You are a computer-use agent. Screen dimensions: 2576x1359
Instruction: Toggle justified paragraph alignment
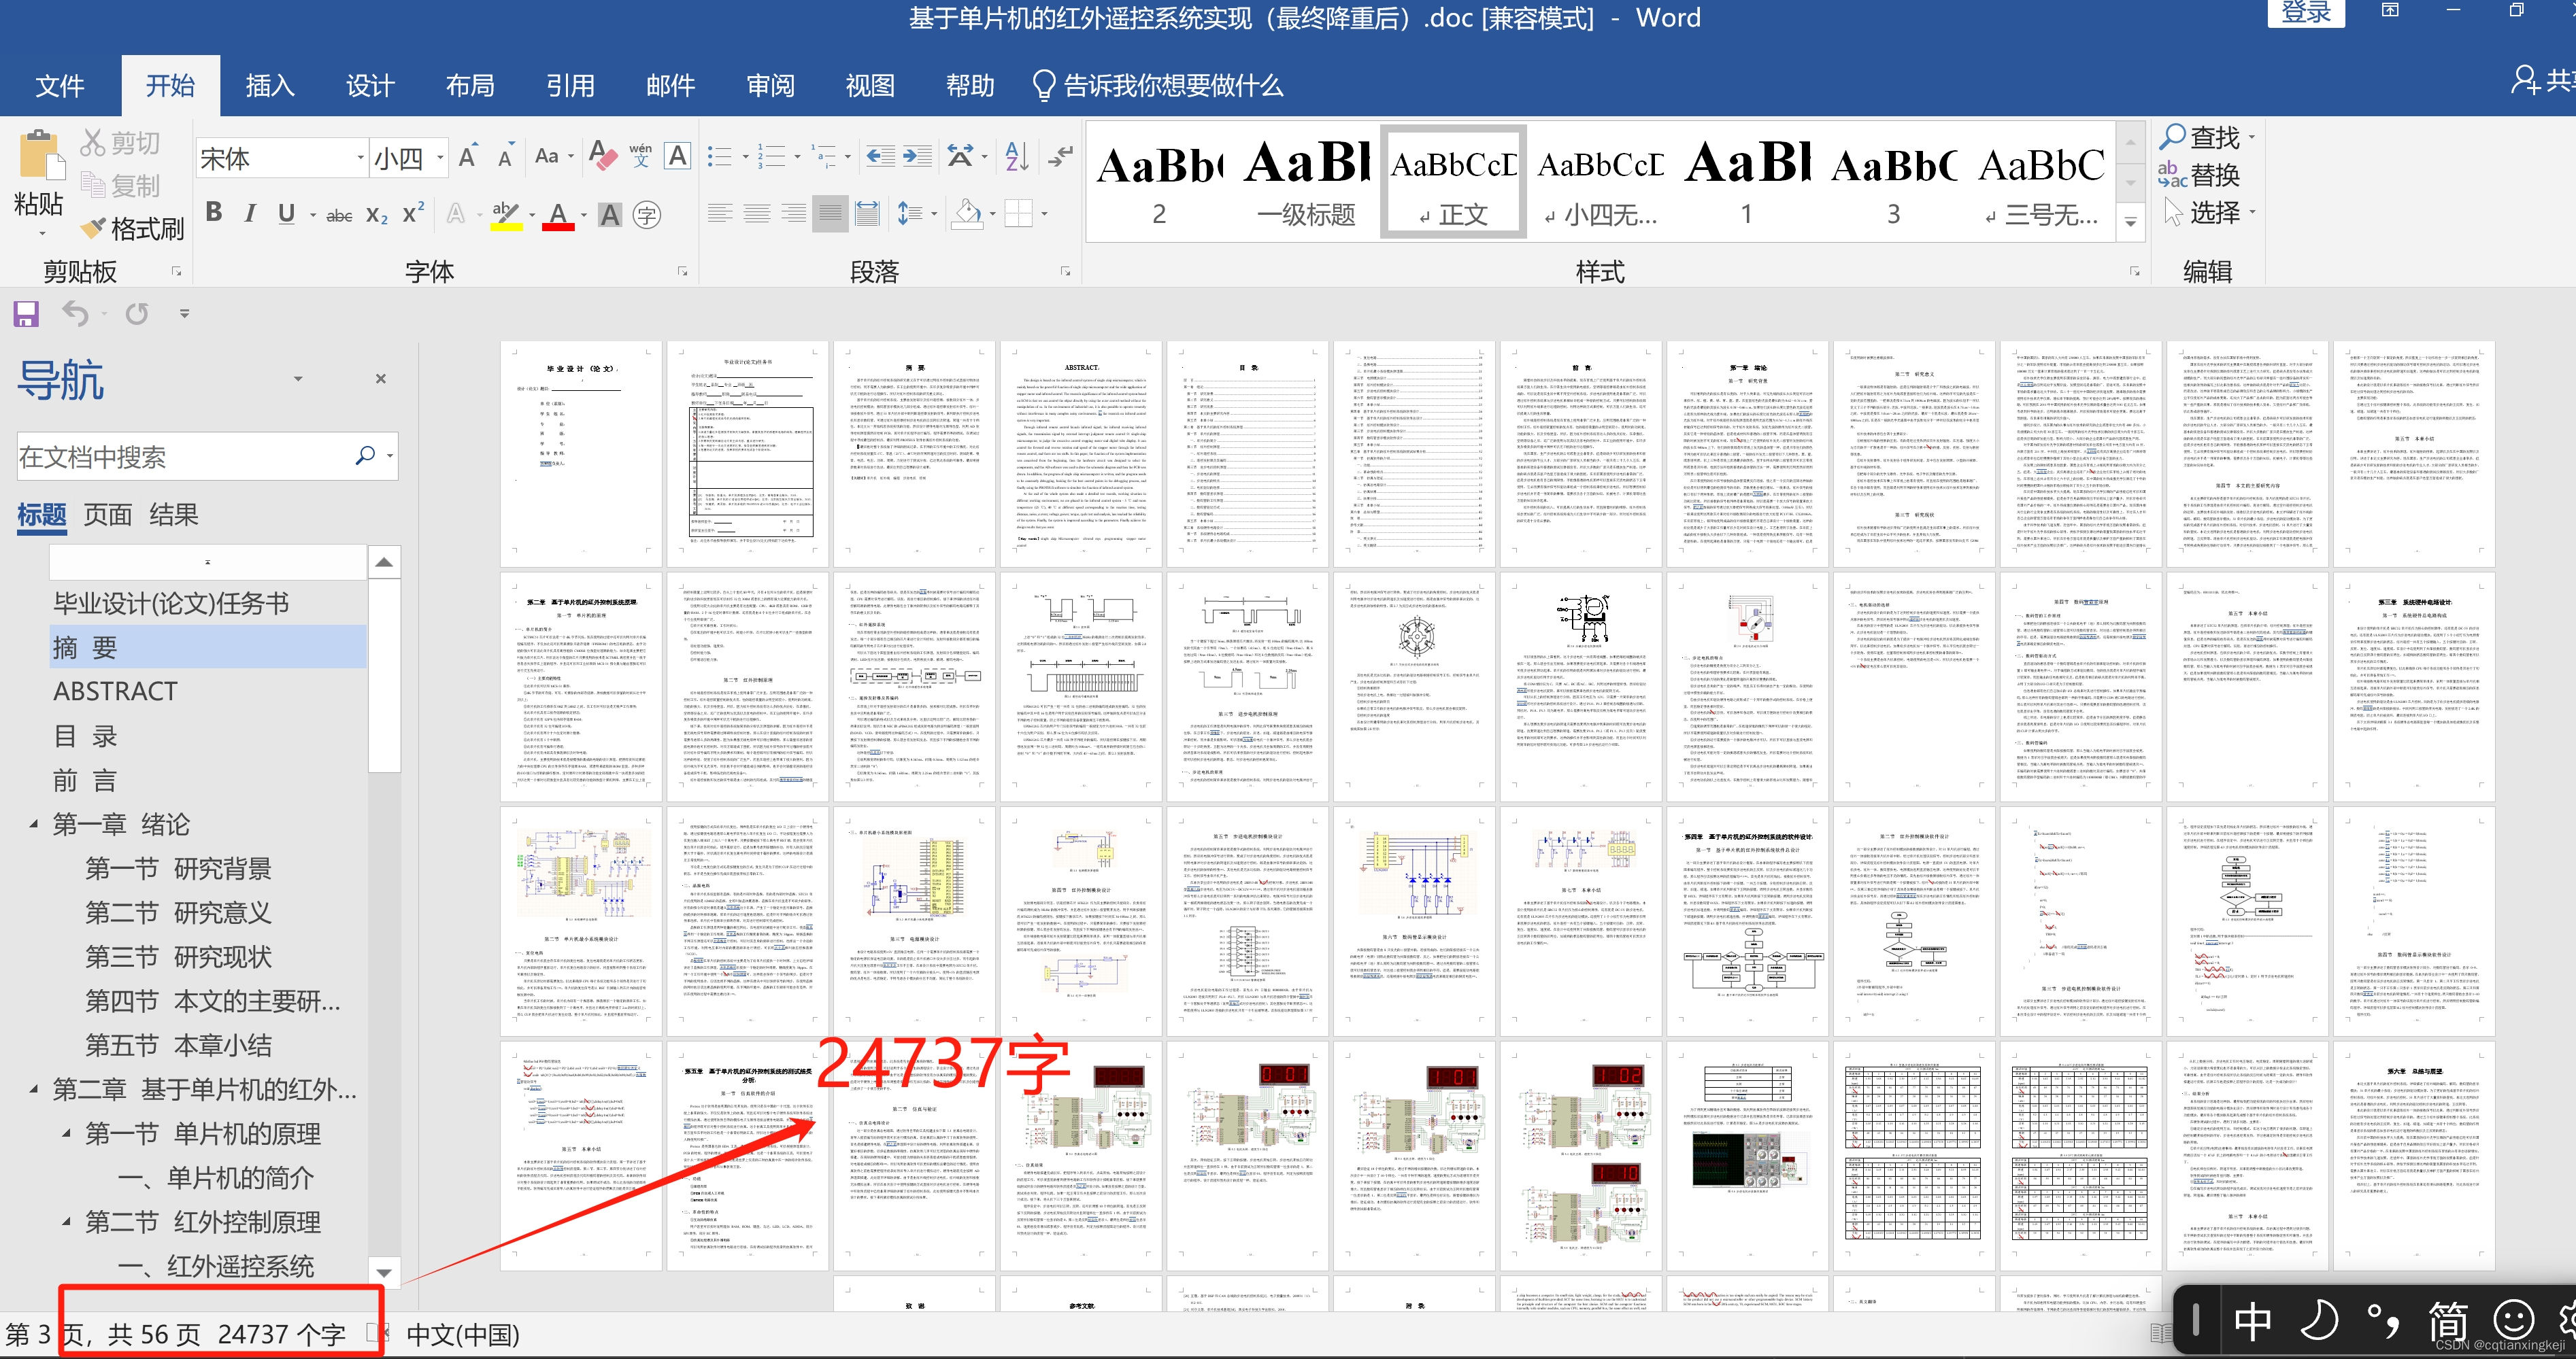(830, 214)
